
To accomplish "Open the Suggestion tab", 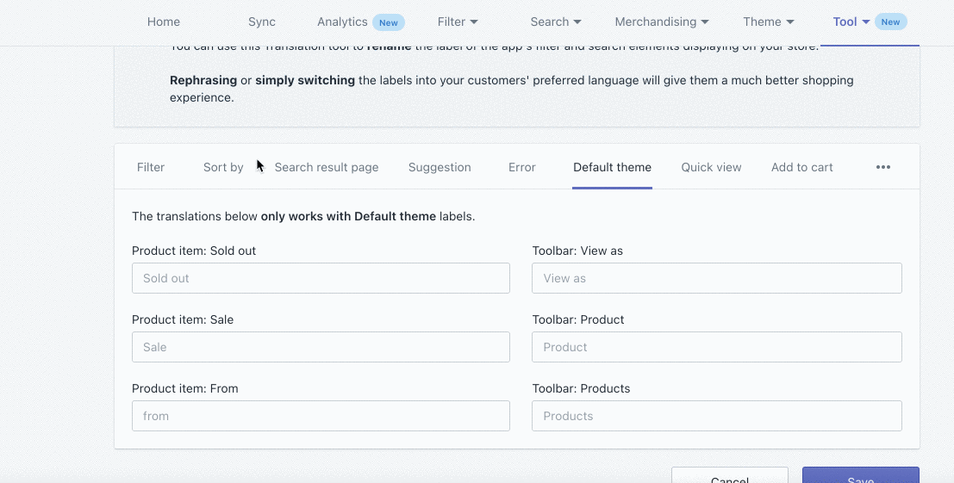I will point(440,167).
